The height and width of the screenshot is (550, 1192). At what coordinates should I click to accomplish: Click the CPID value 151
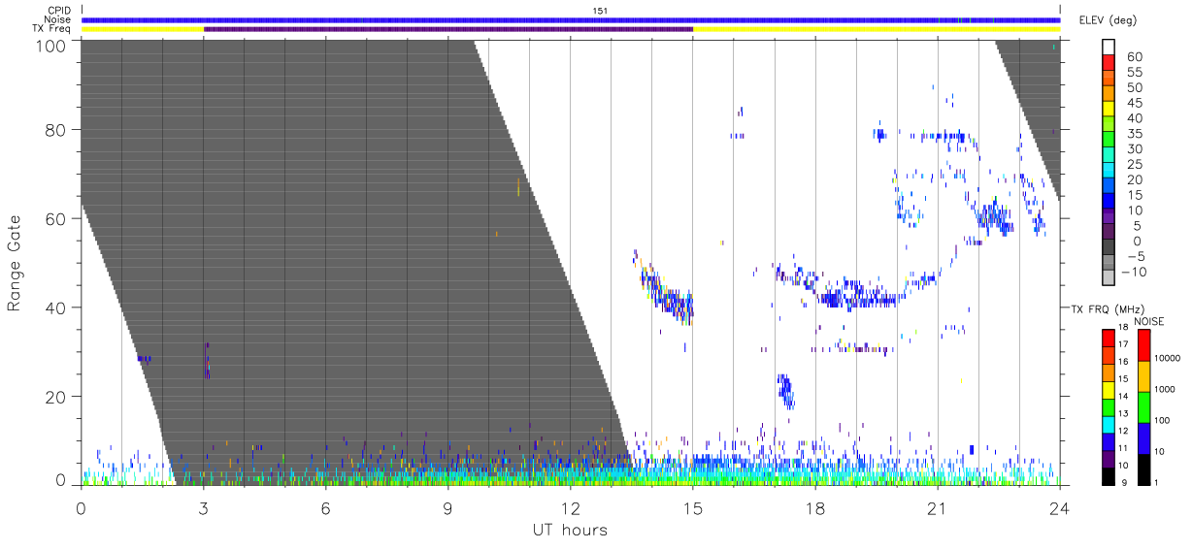tap(600, 10)
